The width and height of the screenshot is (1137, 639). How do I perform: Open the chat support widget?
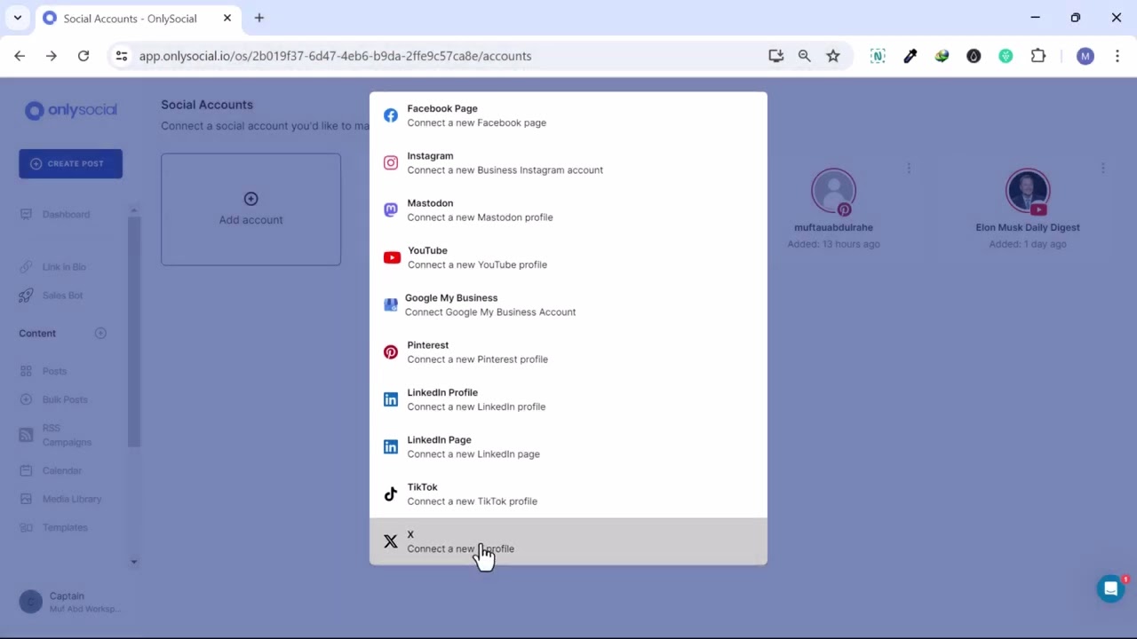[1110, 588]
